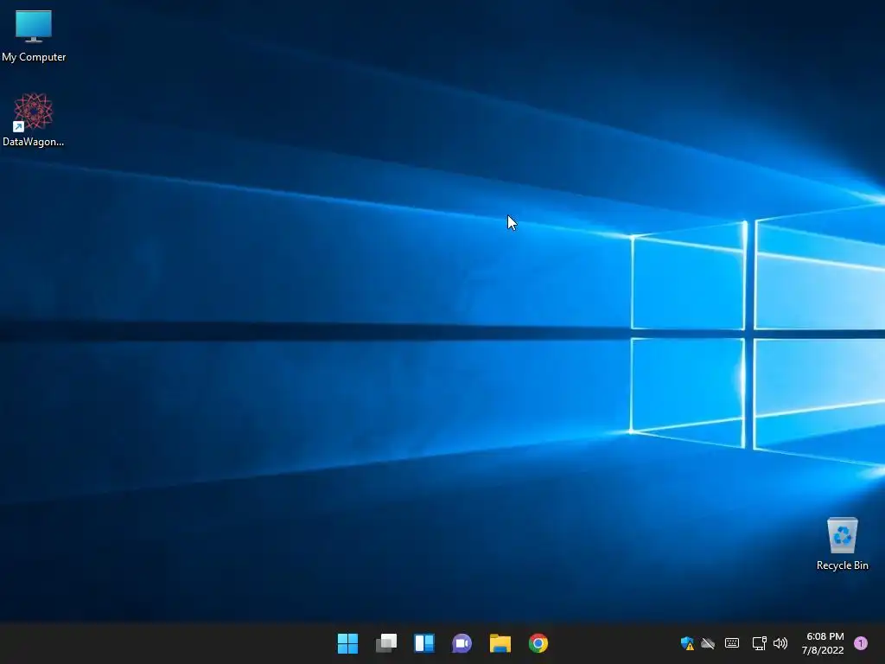Click the speaker volume tray icon
Screen dimensions: 885x664
click(x=780, y=643)
